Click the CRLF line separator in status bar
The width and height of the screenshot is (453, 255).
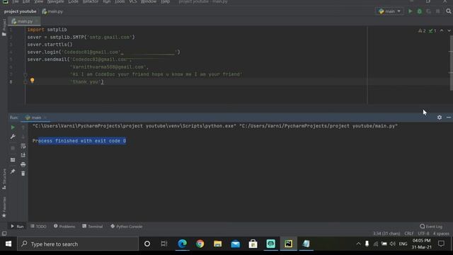[409, 233]
